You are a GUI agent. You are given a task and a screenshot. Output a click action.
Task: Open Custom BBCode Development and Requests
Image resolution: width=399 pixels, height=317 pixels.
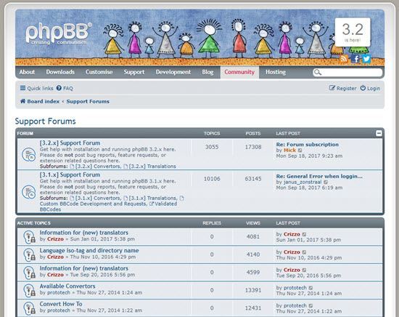93,204
